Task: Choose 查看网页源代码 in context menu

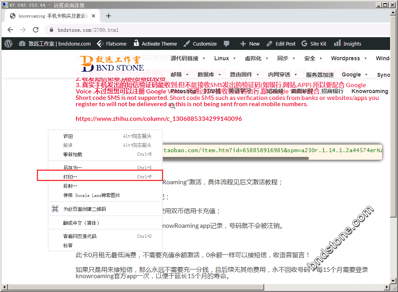Action: (105, 236)
